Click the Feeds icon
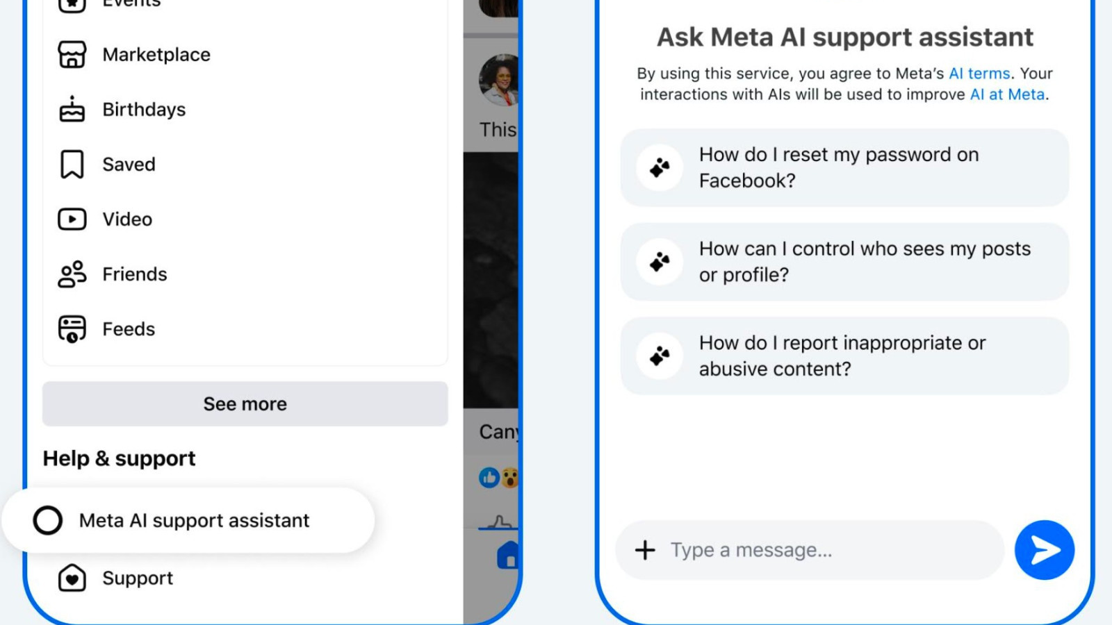This screenshot has height=625, width=1112. tap(72, 329)
